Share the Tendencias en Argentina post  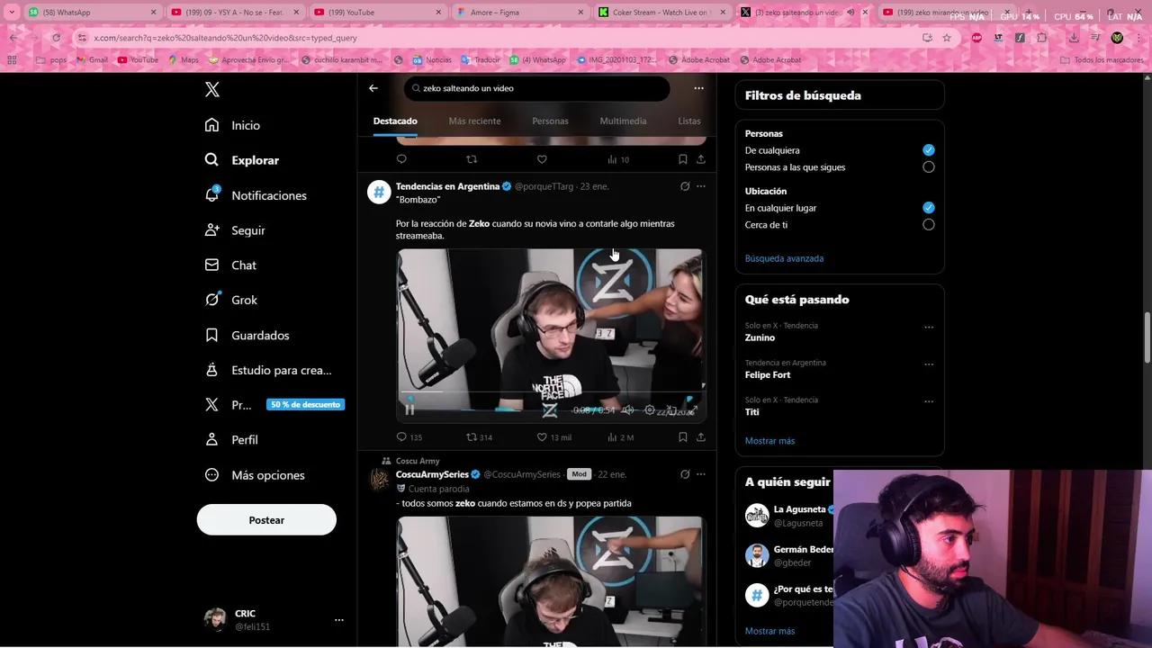click(701, 437)
